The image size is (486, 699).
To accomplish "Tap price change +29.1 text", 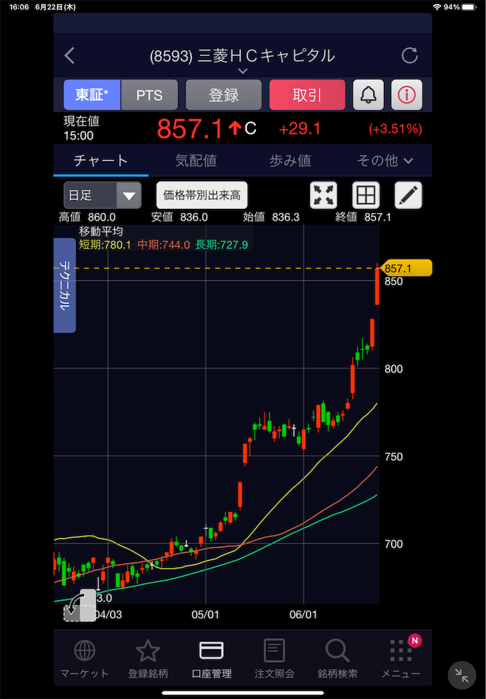I will click(300, 129).
